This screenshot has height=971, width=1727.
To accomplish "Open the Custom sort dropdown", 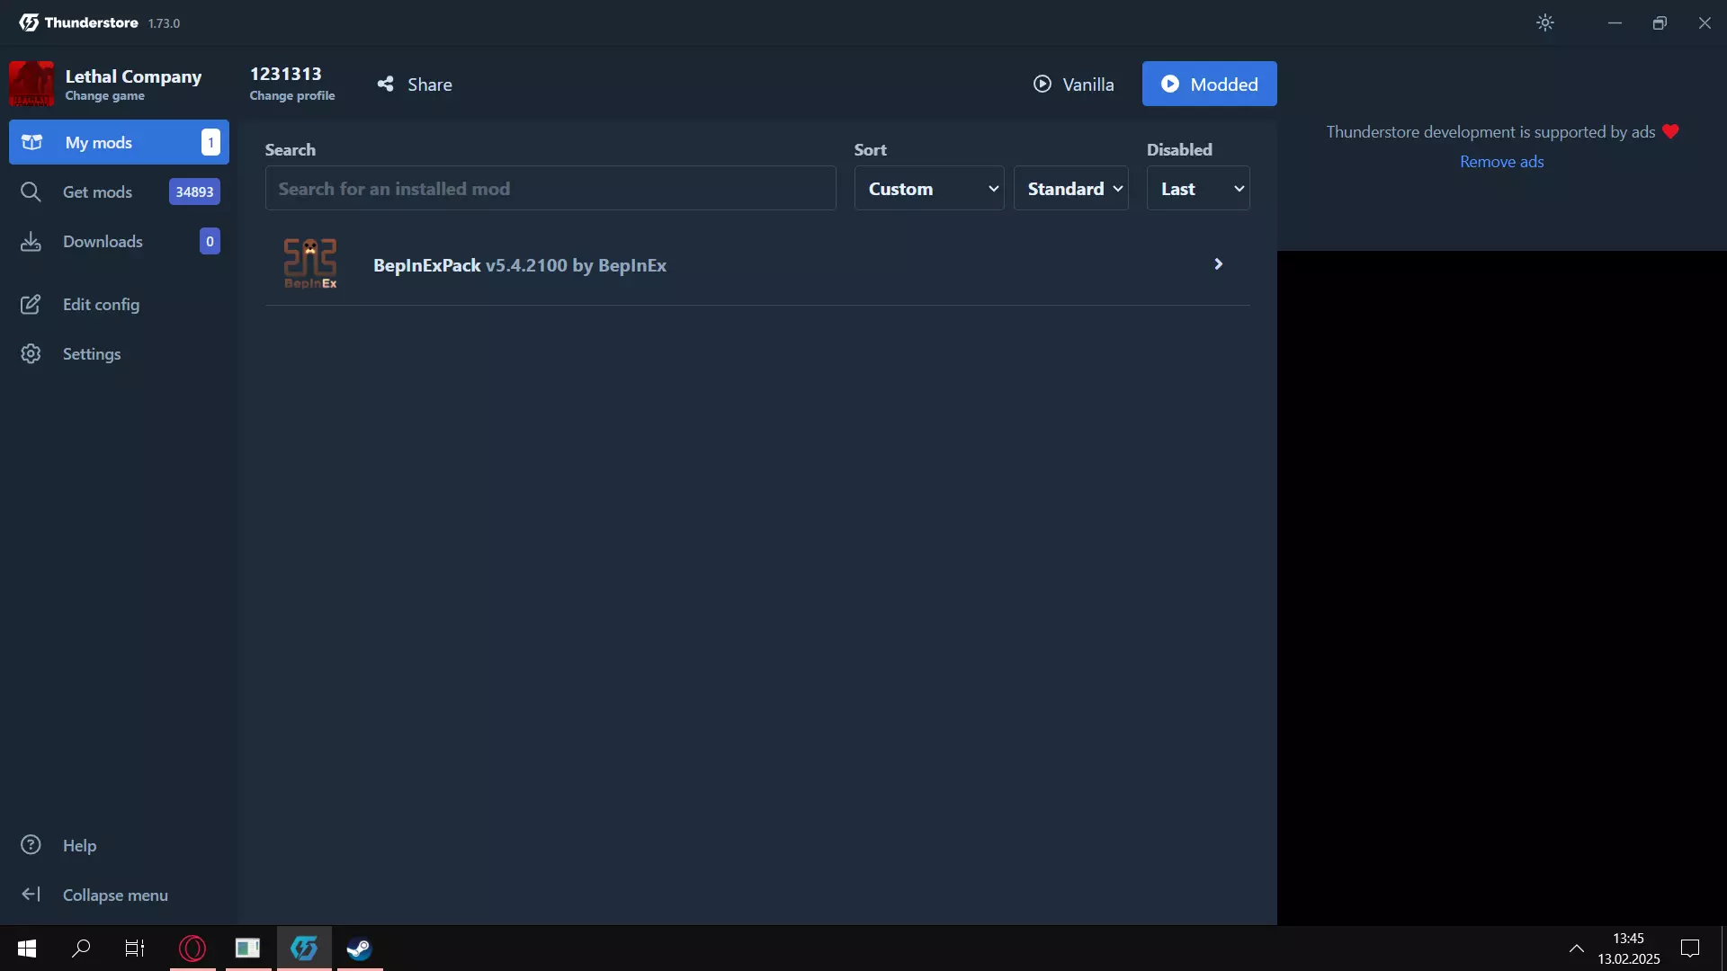I will (x=928, y=189).
